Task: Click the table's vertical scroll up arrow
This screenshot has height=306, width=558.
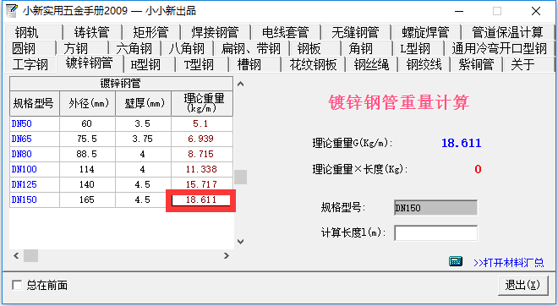Action: 241,84
